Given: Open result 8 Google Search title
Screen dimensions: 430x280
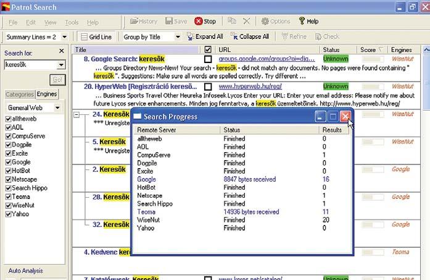Looking at the screenshot, I should (x=124, y=59).
